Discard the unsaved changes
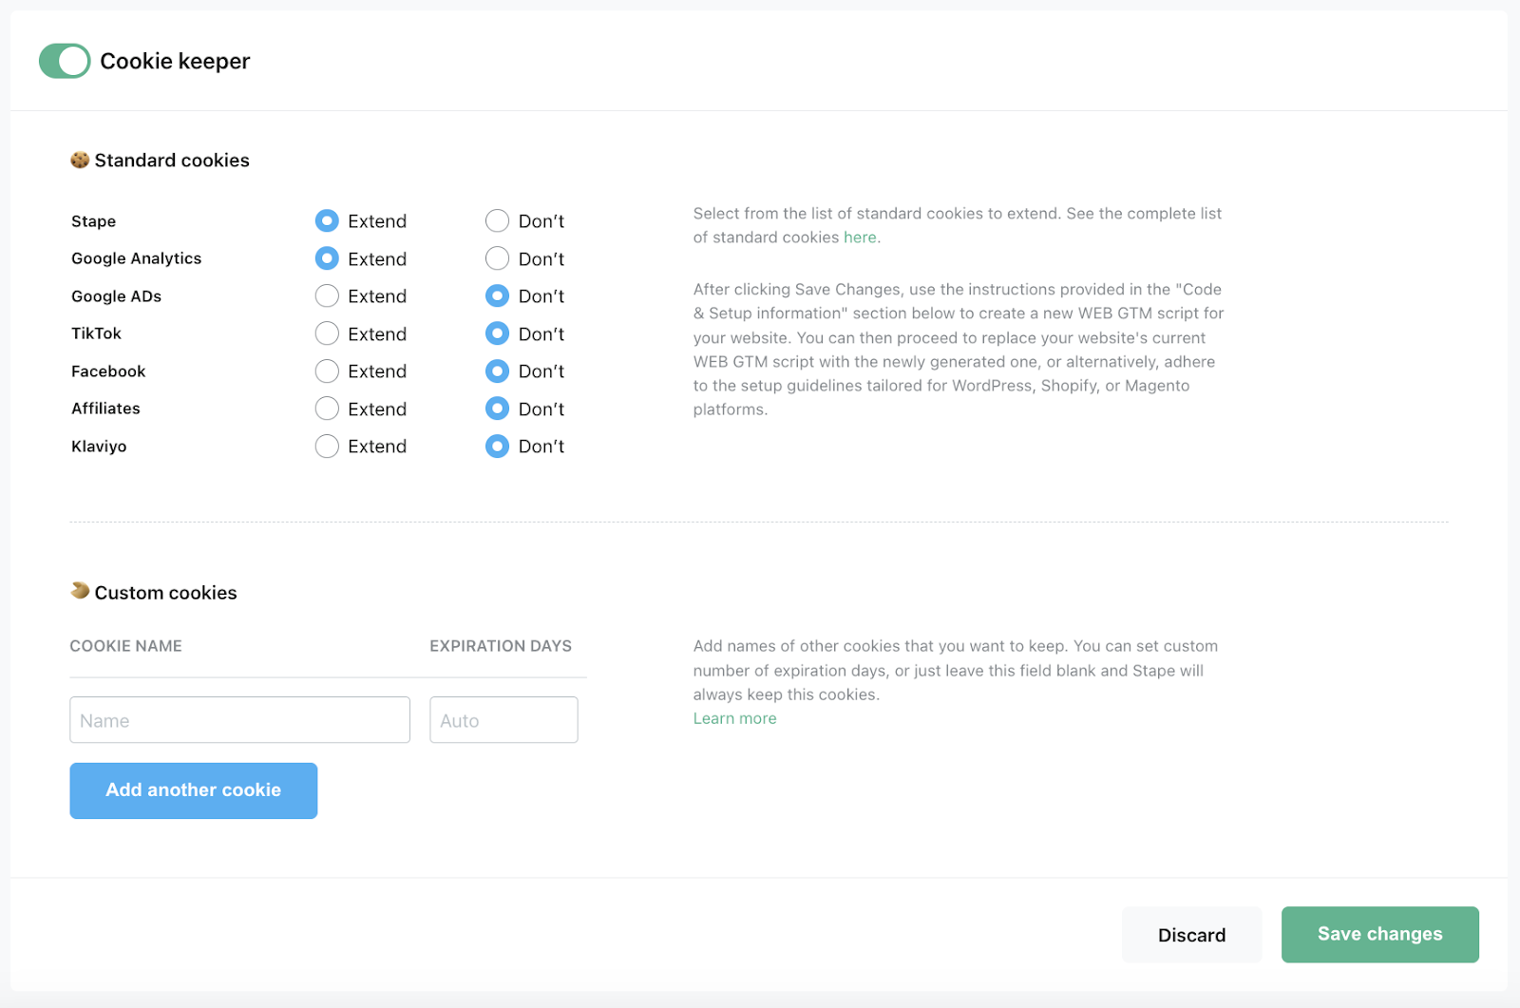Image resolution: width=1520 pixels, height=1008 pixels. [x=1191, y=935]
